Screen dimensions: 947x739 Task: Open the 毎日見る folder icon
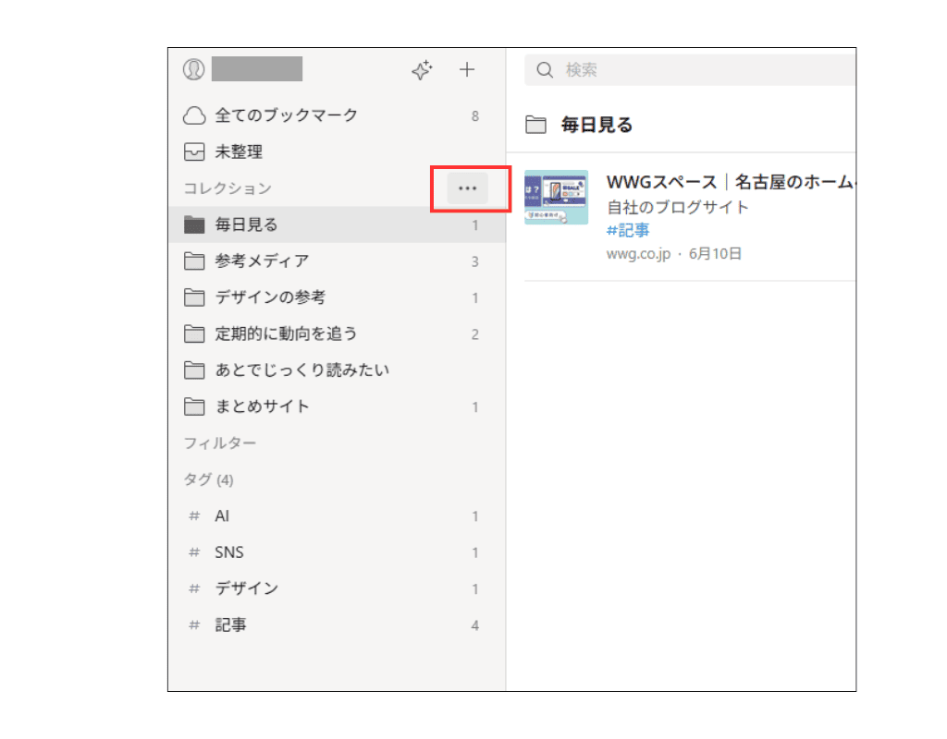coord(194,224)
